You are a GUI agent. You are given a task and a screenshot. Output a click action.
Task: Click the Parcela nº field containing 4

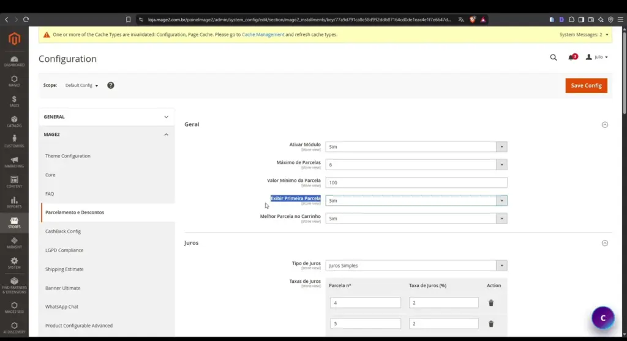tap(365, 302)
